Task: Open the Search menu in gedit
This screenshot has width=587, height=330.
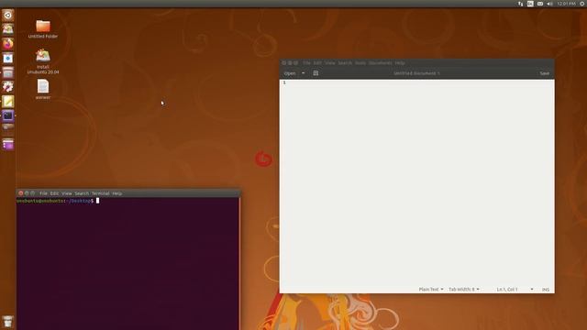Action: 345,63
